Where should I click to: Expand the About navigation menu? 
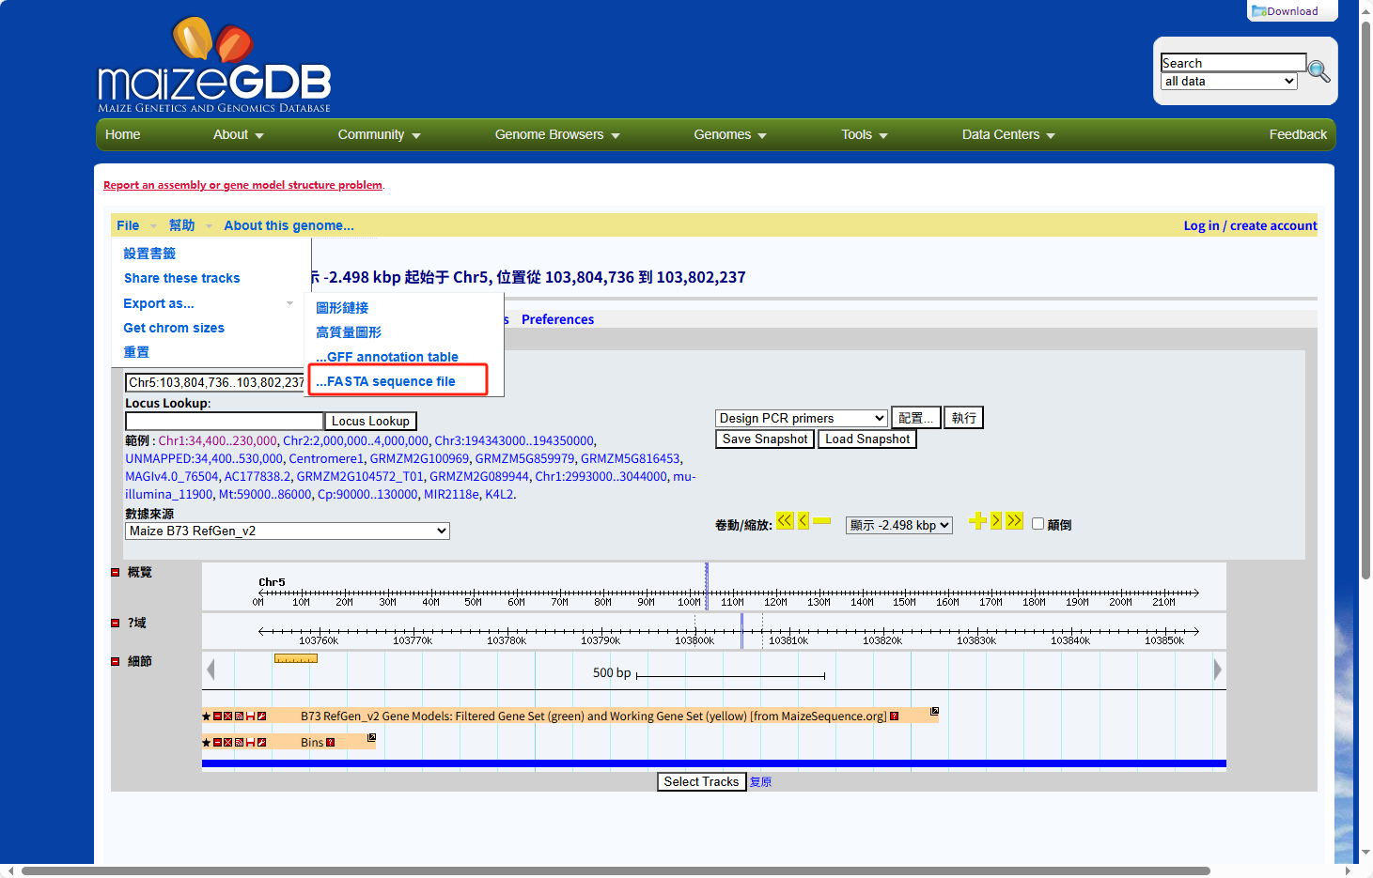[239, 135]
